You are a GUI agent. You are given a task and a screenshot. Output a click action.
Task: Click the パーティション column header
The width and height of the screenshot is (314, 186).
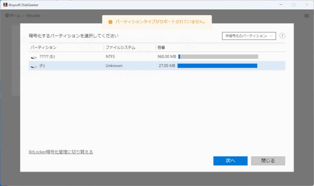point(43,48)
